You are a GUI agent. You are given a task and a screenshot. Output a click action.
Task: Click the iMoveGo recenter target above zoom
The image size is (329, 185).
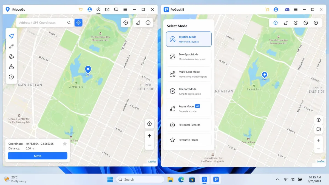tap(149, 124)
